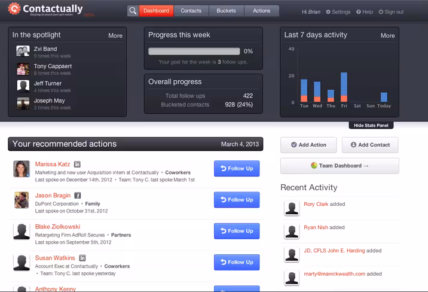
Task: Switch to the Dashboard tab
Action: (156, 11)
